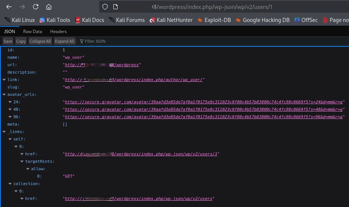Open the OffSec bookmark
This screenshot has width=349, height=207.
click(306, 20)
